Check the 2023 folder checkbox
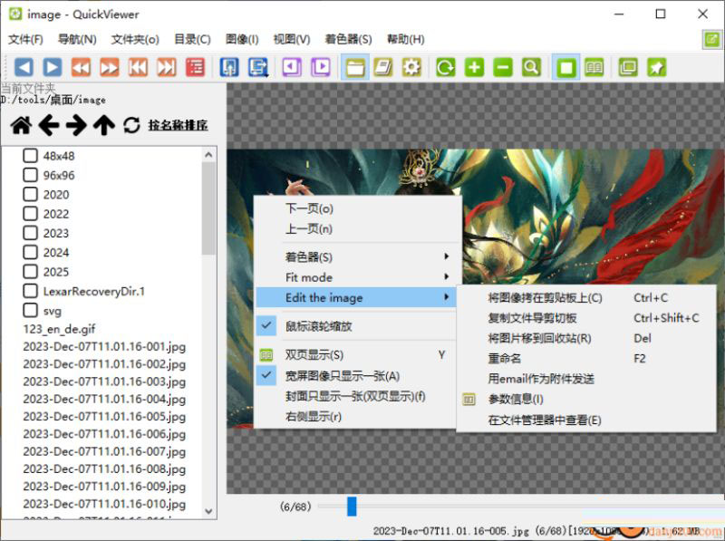This screenshot has height=541, width=725. 30,233
